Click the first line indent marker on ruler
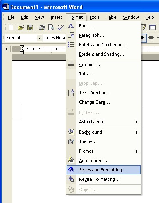Image resolution: width=159 pixels, height=203 pixels. 22,47
